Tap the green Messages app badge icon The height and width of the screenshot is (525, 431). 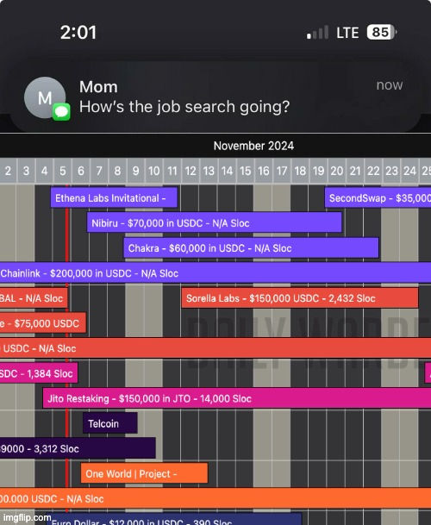point(61,112)
